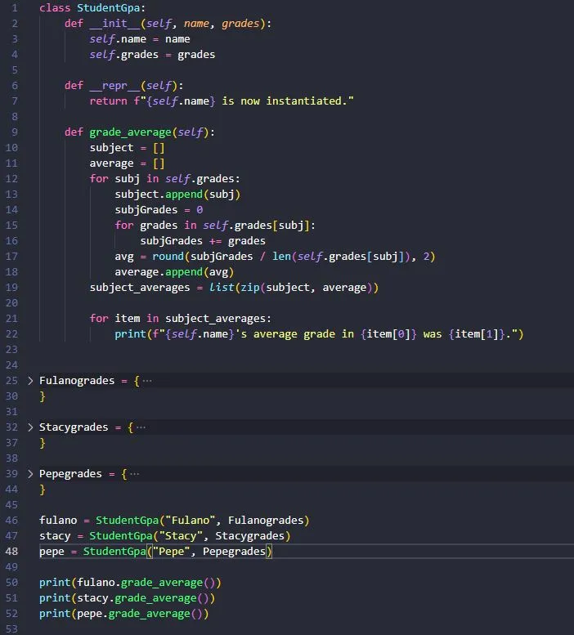
Task: Click the print f-string statement on line 22
Action: point(319,334)
